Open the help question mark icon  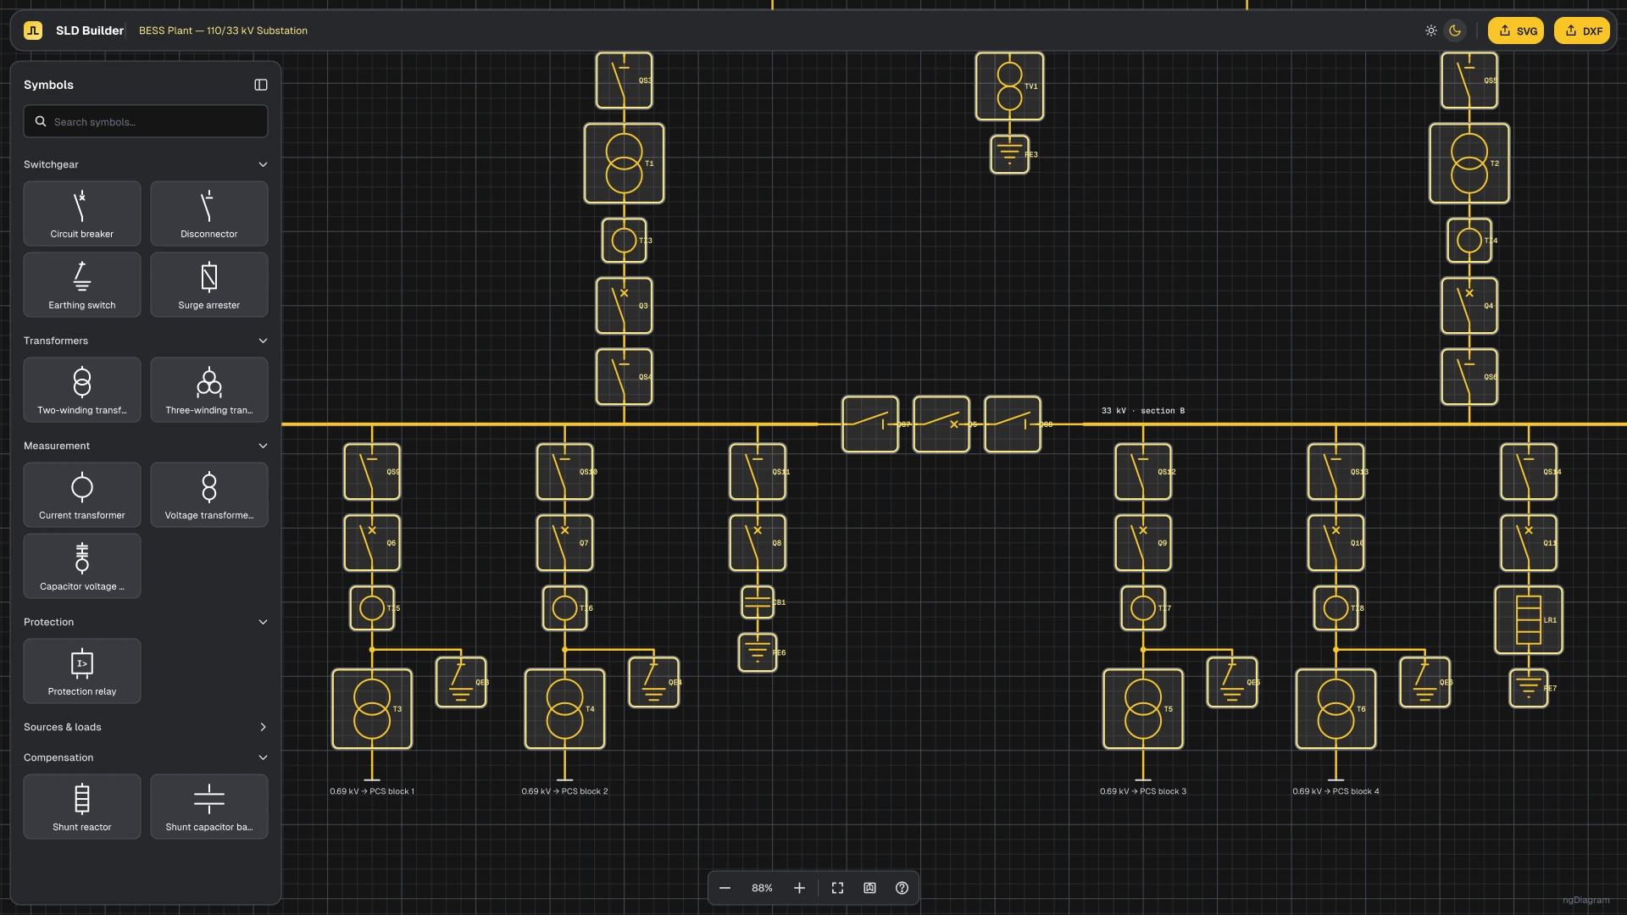pyautogui.click(x=902, y=888)
